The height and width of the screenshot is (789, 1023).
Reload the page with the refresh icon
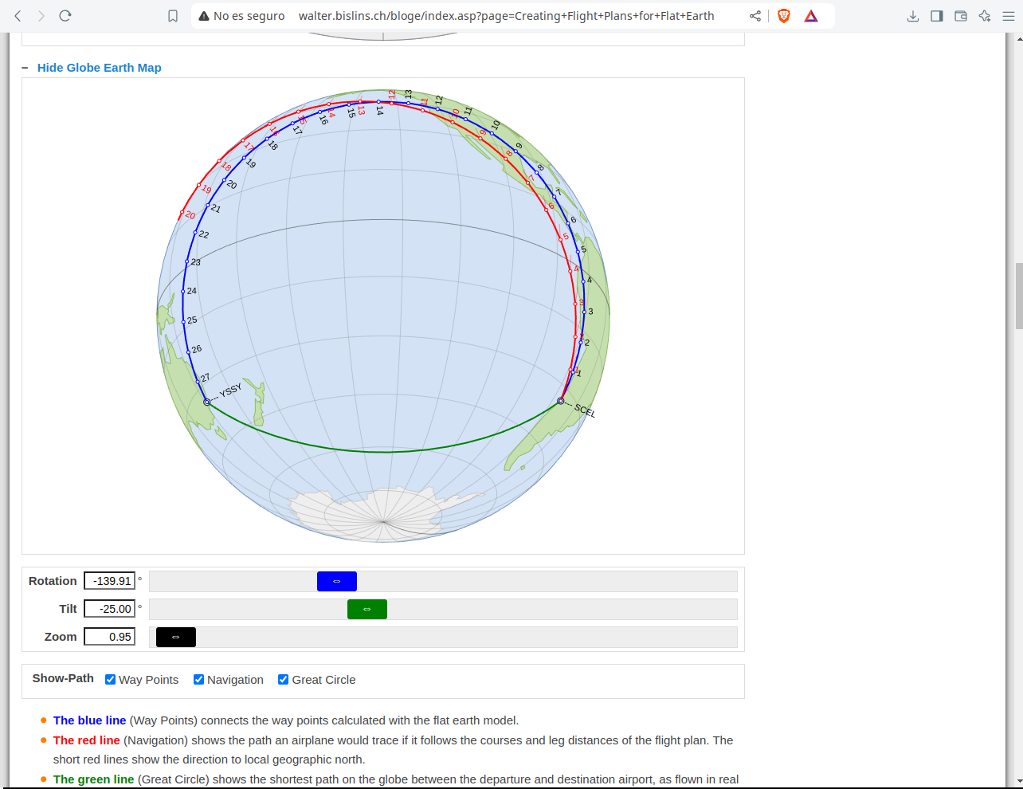(x=65, y=16)
